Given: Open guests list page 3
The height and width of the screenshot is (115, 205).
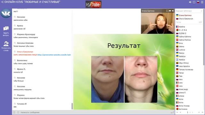Looking at the screenshot, I should coord(192,112).
